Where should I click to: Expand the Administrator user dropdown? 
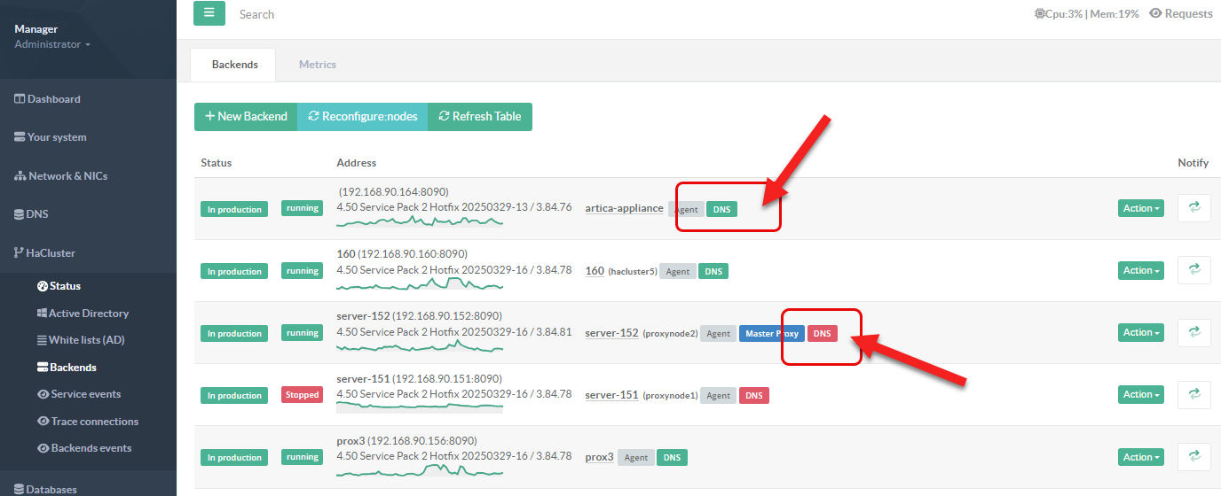pos(52,44)
